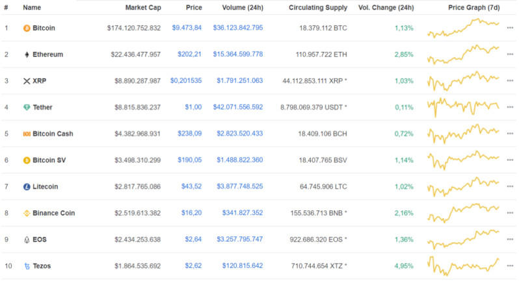Click the Tezos logo icon
Screen dimensions: 519x281
(x=27, y=266)
